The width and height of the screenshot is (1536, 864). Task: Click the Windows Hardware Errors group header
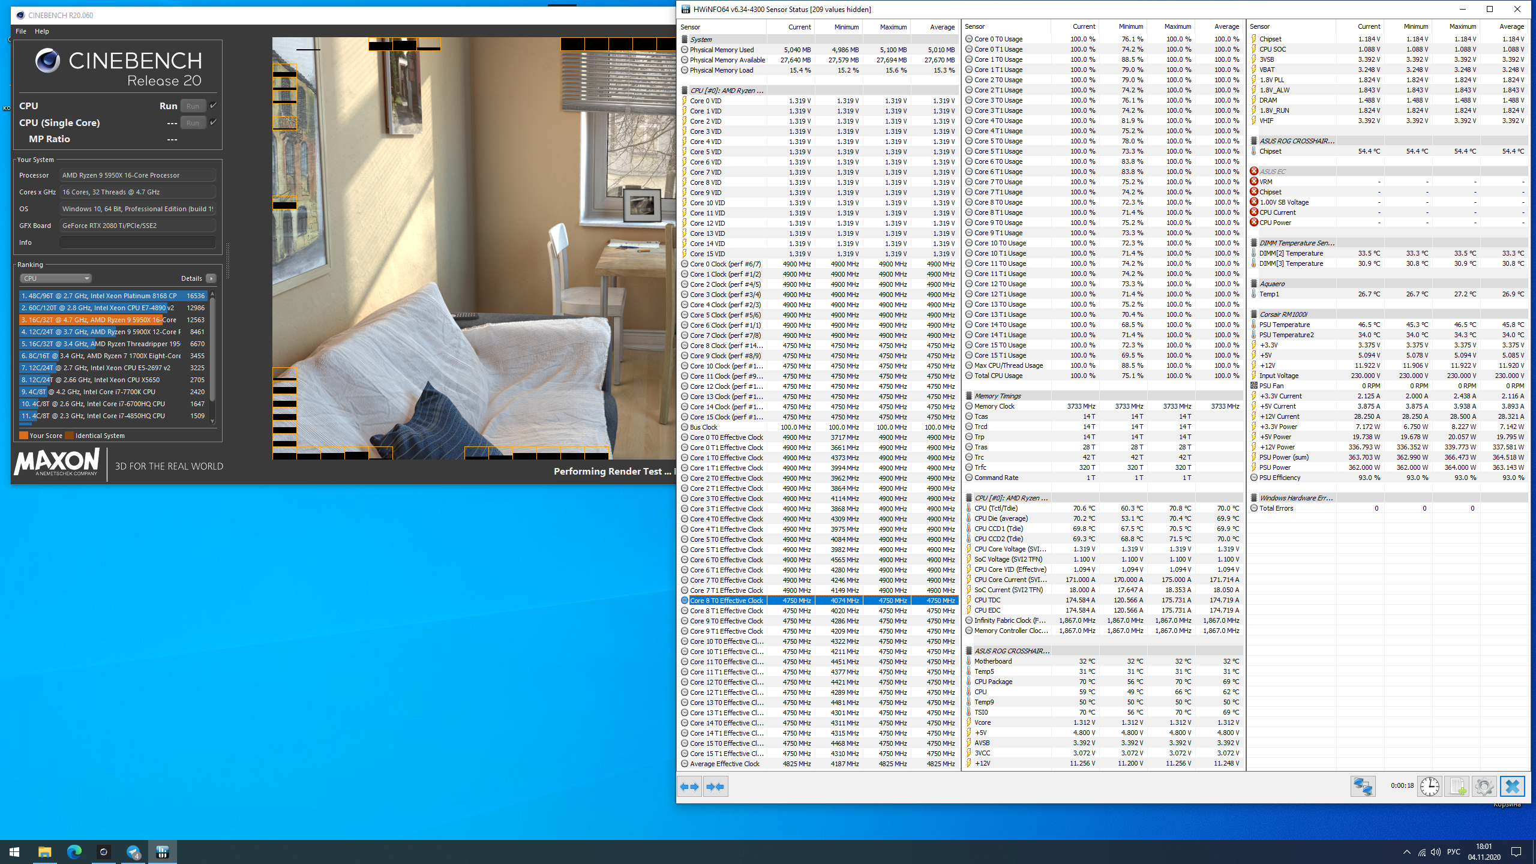tap(1388, 498)
